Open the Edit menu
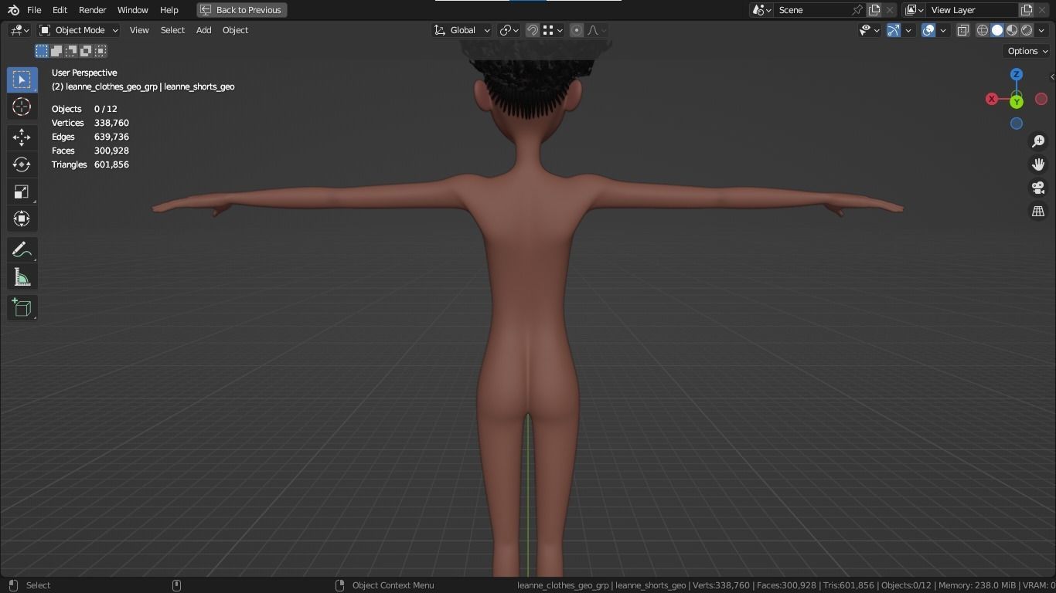 coord(60,10)
